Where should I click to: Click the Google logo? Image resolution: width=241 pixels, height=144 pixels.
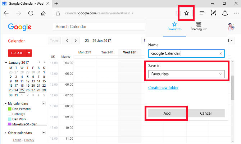pyautogui.click(x=20, y=27)
